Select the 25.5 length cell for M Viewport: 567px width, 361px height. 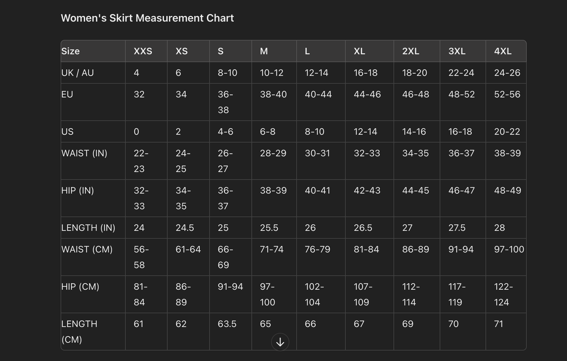point(269,228)
